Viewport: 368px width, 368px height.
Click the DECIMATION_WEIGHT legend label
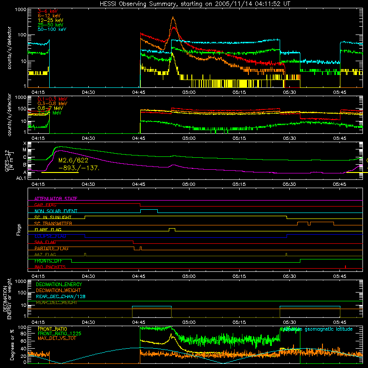point(58,290)
